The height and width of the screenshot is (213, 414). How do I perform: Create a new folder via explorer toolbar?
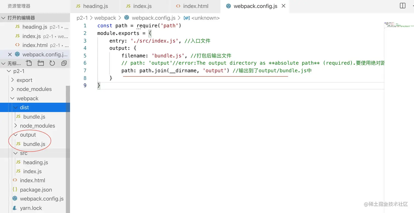coord(41,63)
